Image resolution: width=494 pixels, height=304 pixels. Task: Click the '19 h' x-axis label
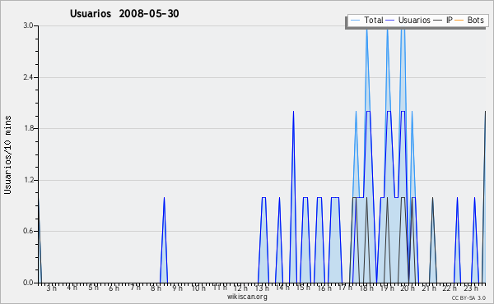point(387,288)
